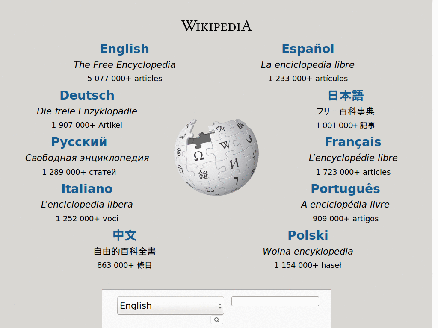Image resolution: width=438 pixels, height=328 pixels.
Task: Open the Polski Wikipedia link
Action: click(x=308, y=235)
